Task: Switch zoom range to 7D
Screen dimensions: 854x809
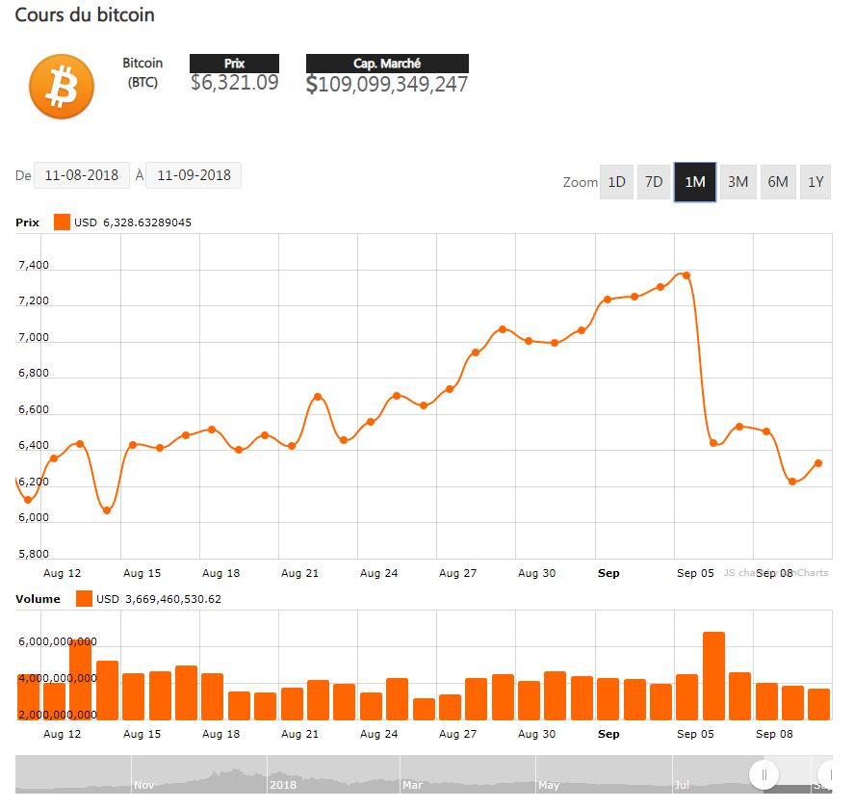Action: (x=654, y=182)
